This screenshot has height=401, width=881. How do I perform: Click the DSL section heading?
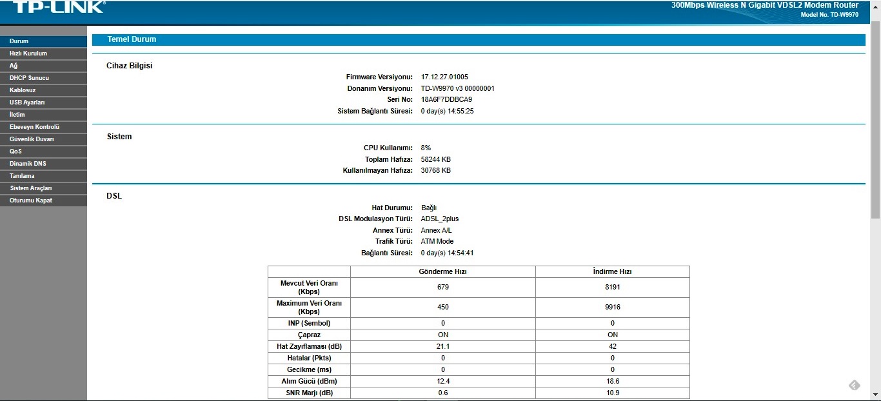click(114, 196)
